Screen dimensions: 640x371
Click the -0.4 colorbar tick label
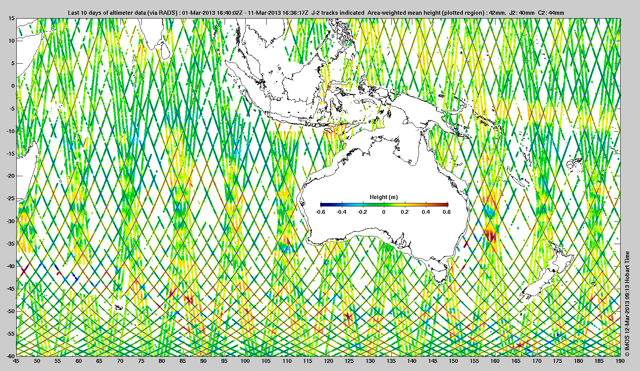342,212
